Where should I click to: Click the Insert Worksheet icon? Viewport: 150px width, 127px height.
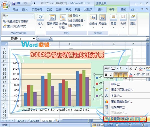pos(57,121)
